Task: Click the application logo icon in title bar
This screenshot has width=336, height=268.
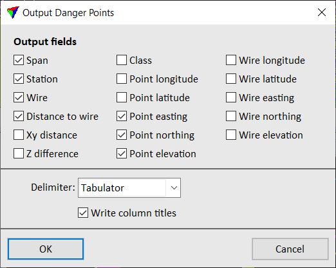Action: coord(13,12)
